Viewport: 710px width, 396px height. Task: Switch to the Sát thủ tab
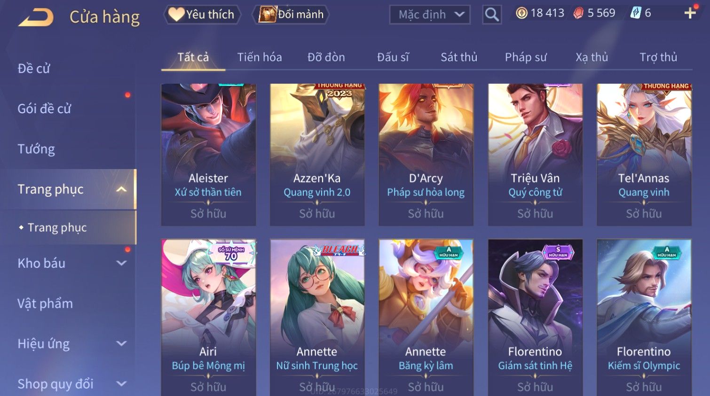459,57
